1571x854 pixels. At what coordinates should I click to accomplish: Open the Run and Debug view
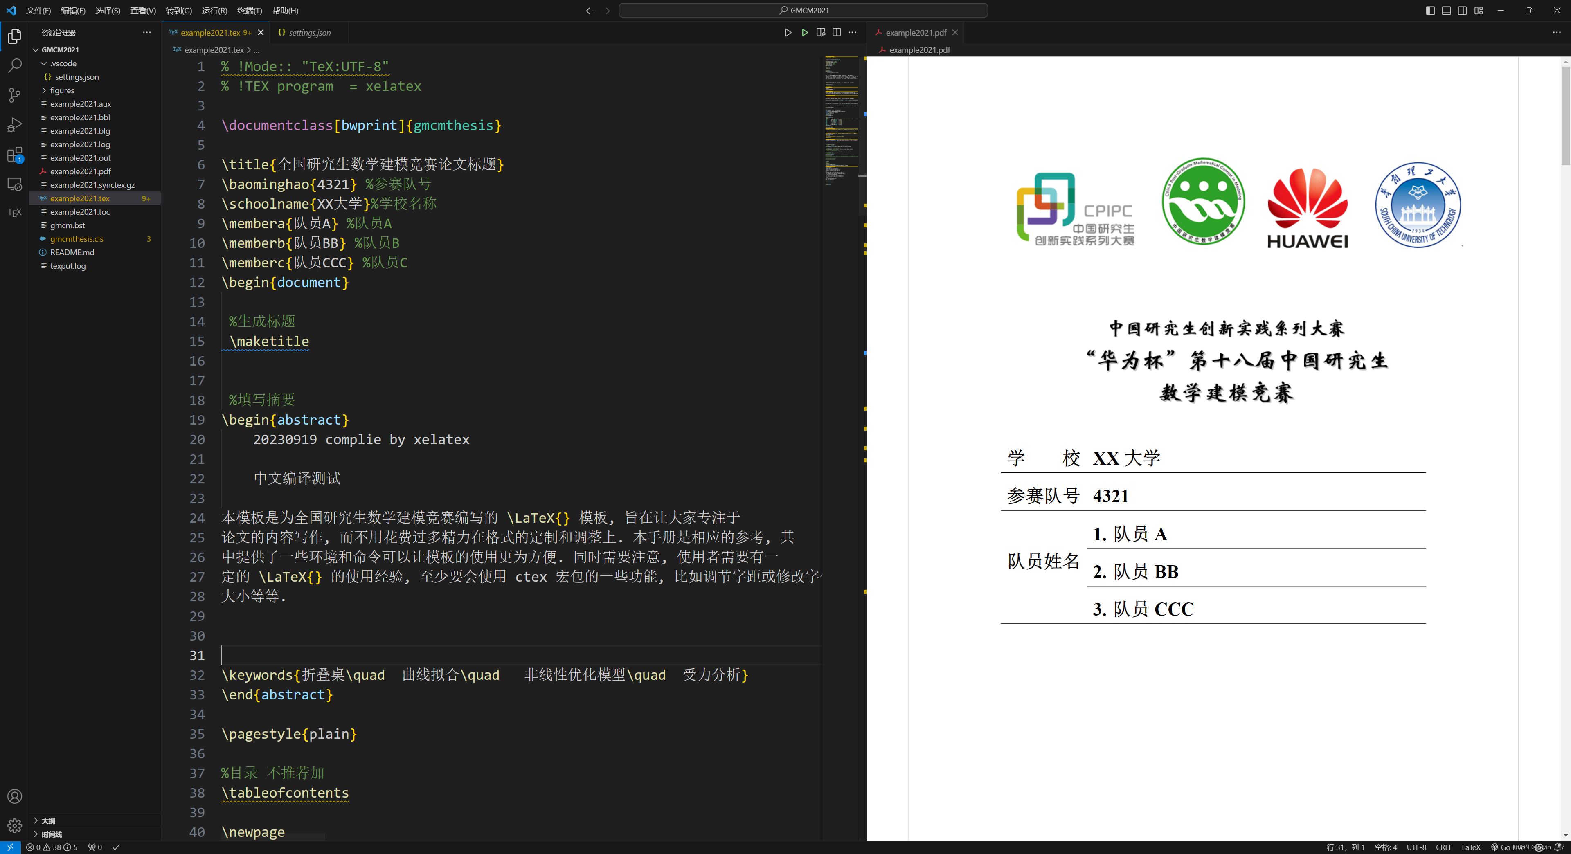coord(14,125)
